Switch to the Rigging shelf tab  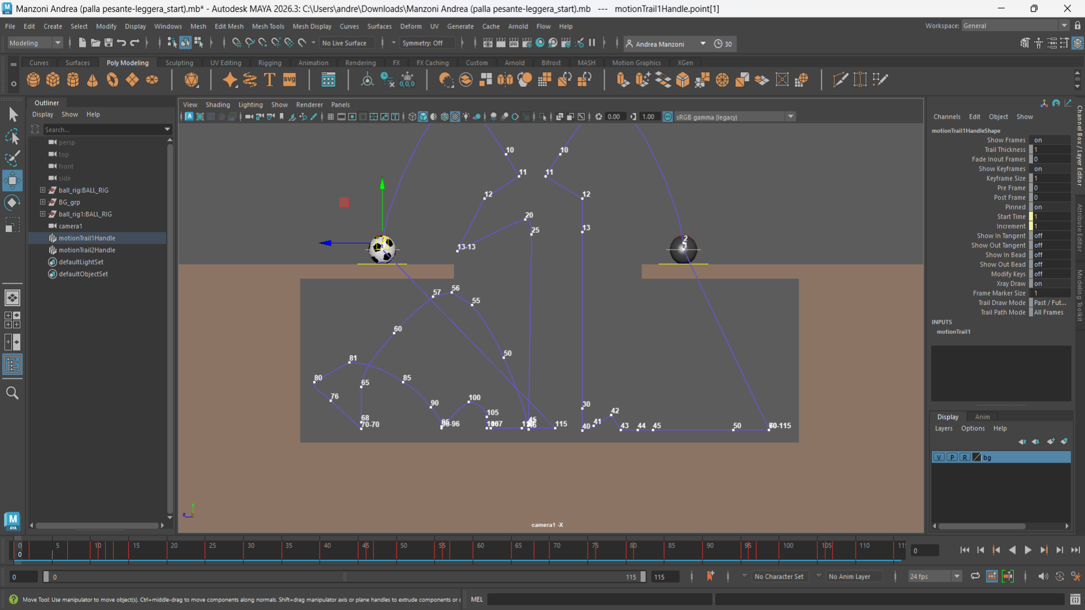270,63
